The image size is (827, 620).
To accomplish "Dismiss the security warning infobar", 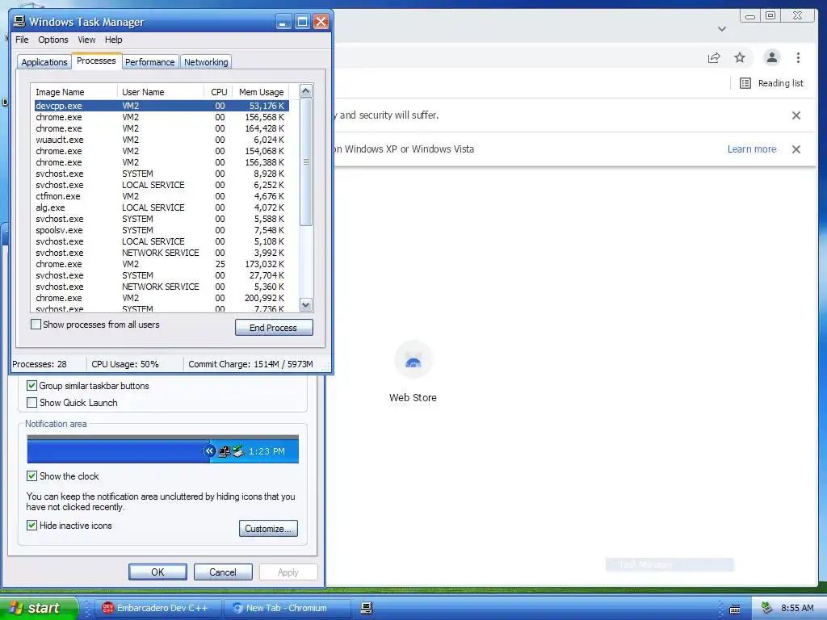I will [x=796, y=115].
